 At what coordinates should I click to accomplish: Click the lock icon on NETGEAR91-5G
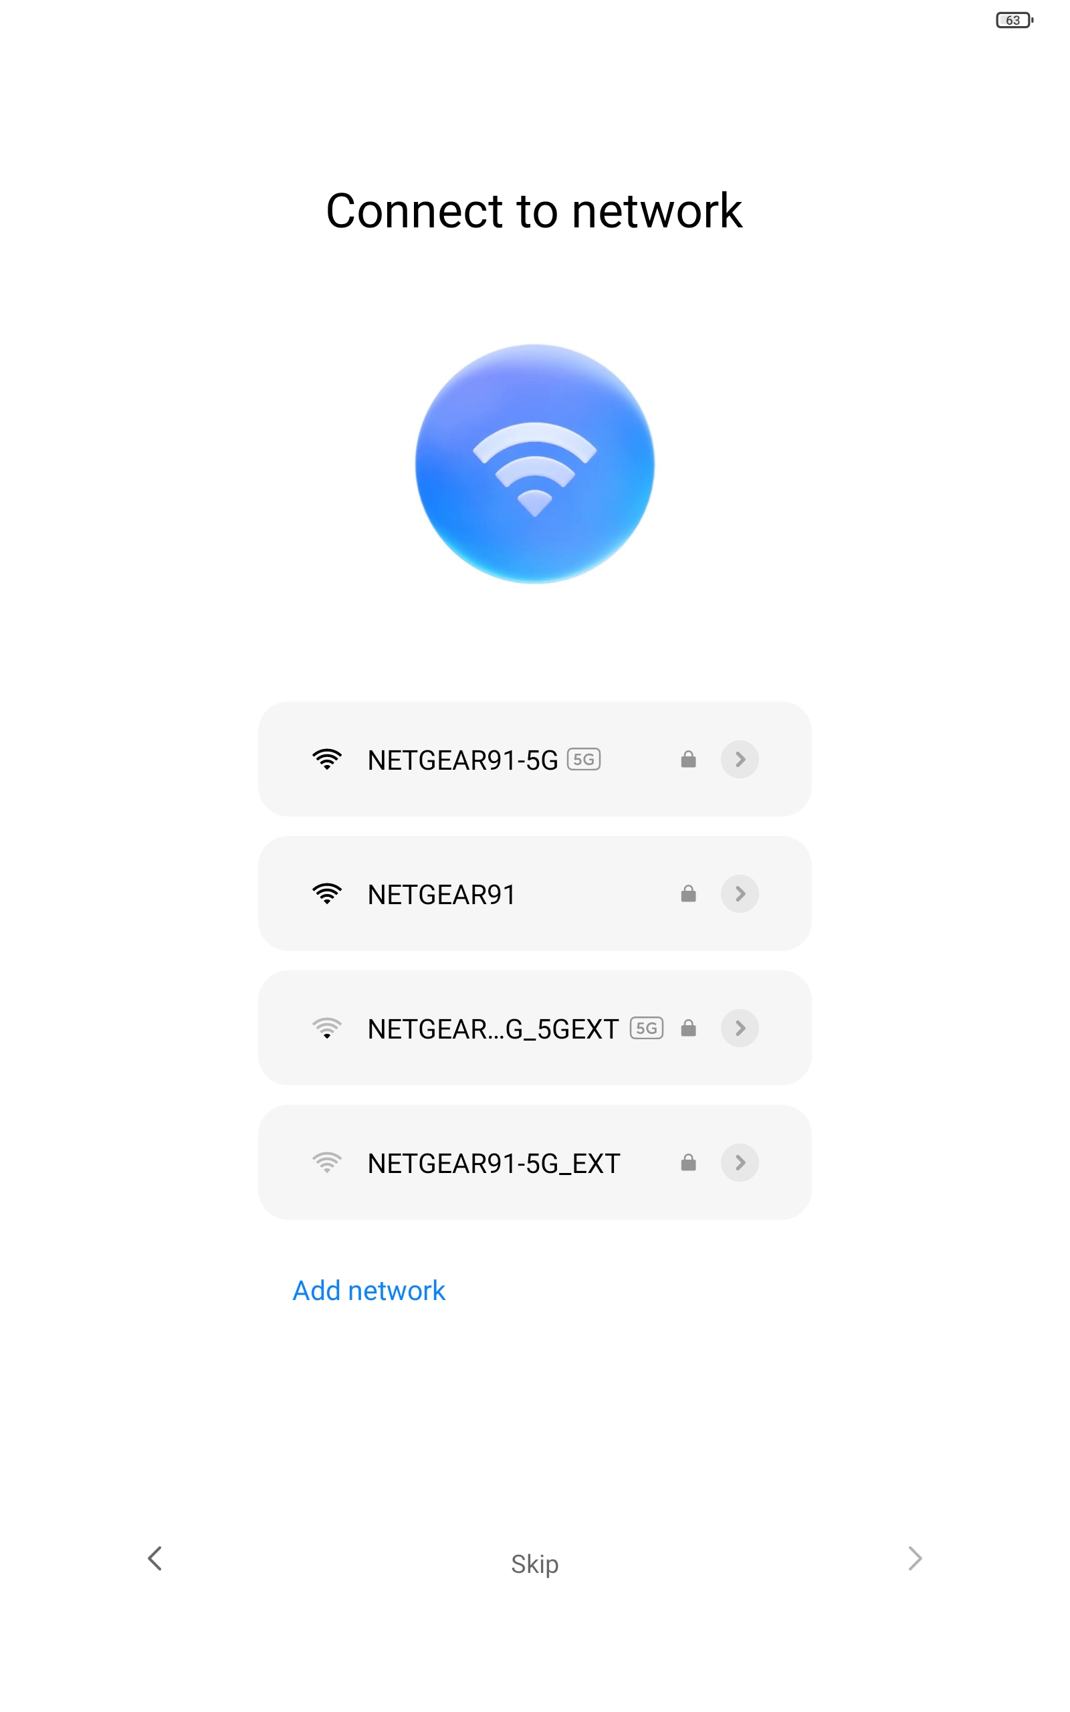[689, 759]
